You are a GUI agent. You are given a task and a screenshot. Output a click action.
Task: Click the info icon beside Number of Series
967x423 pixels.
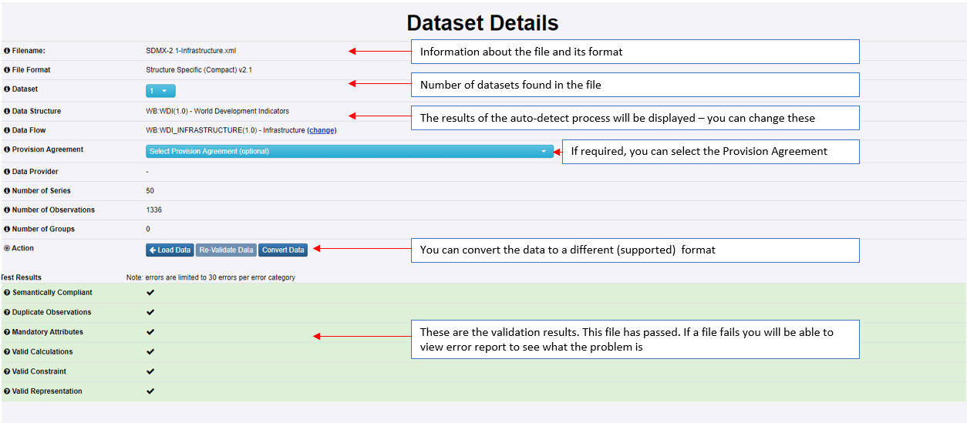coord(7,191)
